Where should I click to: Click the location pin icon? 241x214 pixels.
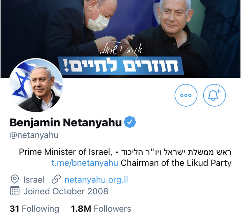tap(15, 179)
